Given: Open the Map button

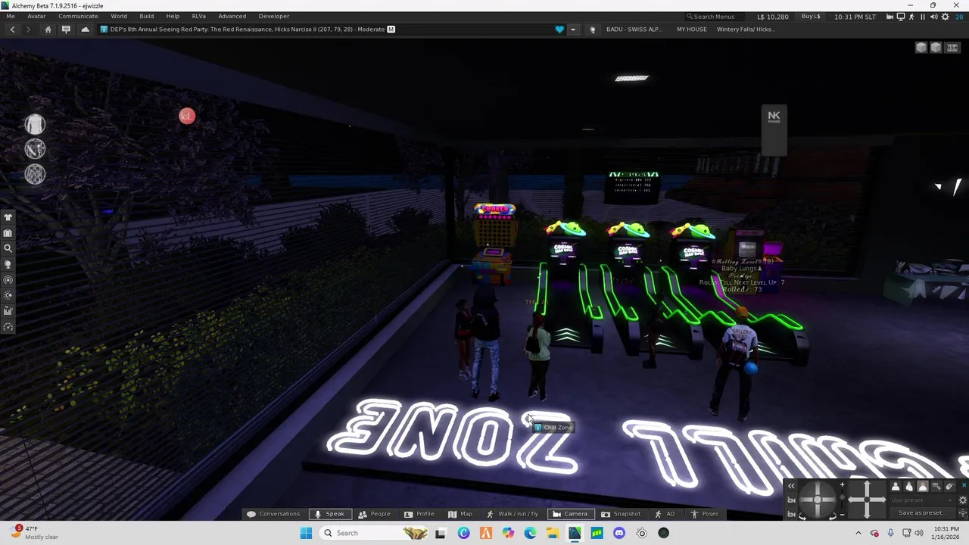Looking at the screenshot, I should tap(460, 514).
